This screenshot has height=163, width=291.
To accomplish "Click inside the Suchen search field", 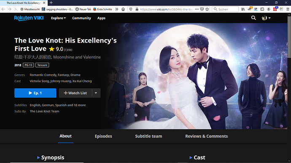I will pos(225,9).
